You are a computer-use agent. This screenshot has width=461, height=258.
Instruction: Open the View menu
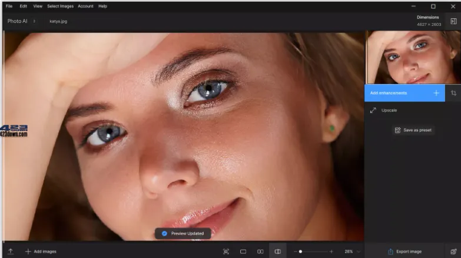tap(38, 6)
